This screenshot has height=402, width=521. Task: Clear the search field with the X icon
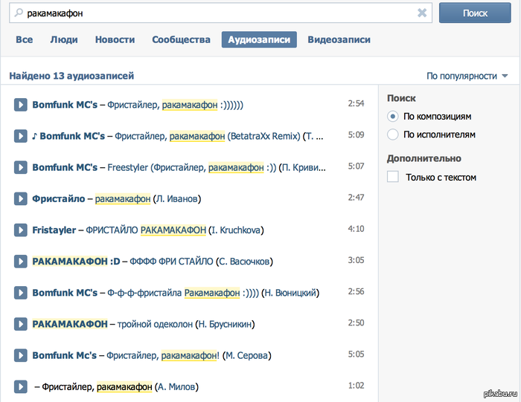click(x=422, y=13)
